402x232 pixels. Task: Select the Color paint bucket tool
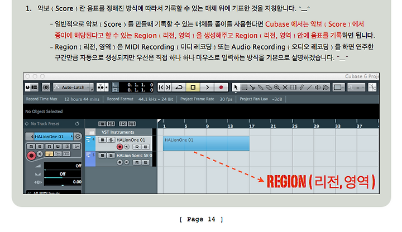point(326,88)
